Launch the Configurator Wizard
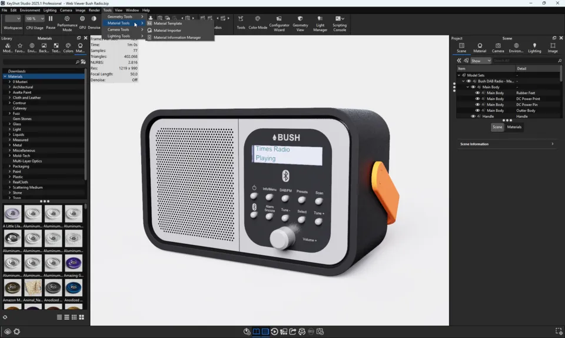Screen dimensions: 565x338 click(x=279, y=24)
